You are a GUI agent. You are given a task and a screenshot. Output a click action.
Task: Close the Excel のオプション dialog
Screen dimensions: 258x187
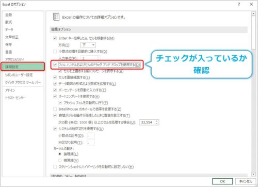tap(251, 4)
